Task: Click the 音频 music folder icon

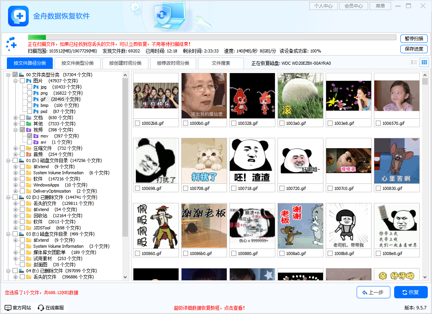Action: (29, 154)
